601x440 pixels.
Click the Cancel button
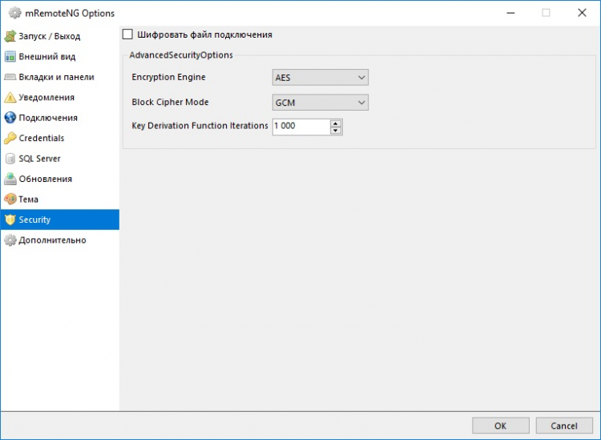[564, 426]
